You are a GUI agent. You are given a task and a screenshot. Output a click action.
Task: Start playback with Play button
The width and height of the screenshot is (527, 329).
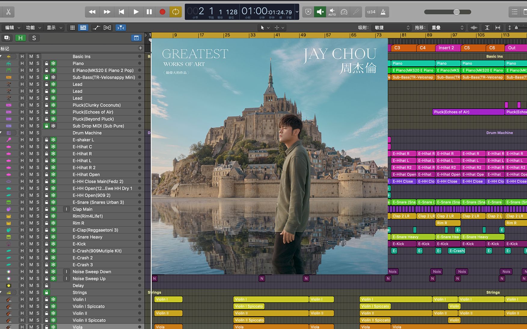136,12
